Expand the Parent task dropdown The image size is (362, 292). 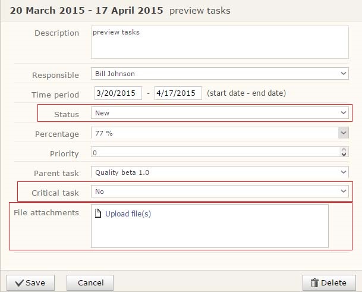tap(219, 172)
